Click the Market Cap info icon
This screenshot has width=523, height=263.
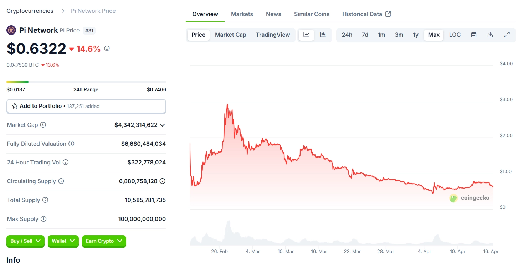pos(43,125)
